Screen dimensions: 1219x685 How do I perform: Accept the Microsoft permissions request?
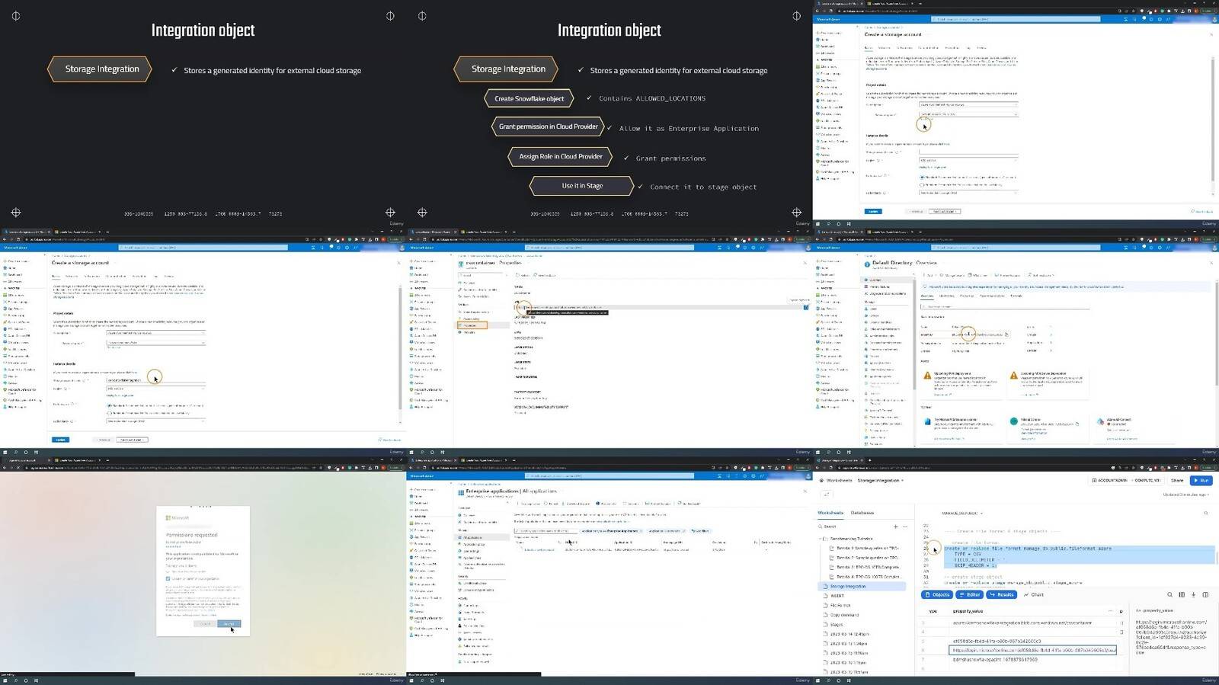click(x=229, y=624)
